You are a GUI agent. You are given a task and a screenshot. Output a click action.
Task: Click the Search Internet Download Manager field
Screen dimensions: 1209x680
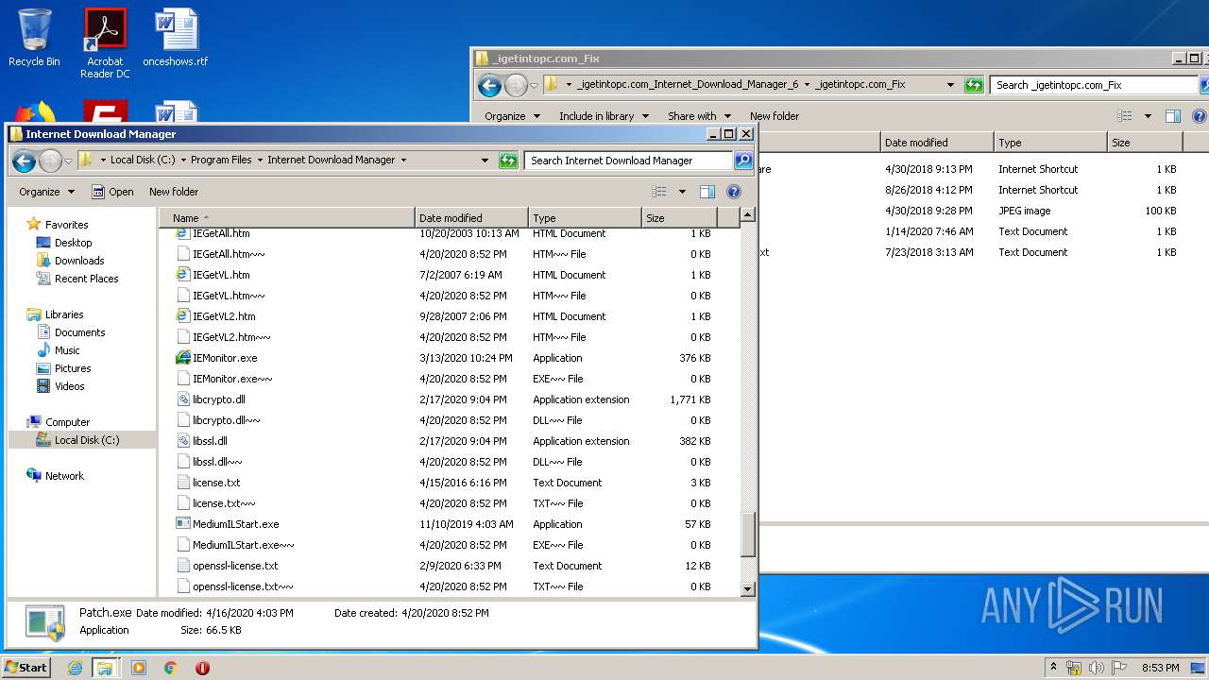629,161
